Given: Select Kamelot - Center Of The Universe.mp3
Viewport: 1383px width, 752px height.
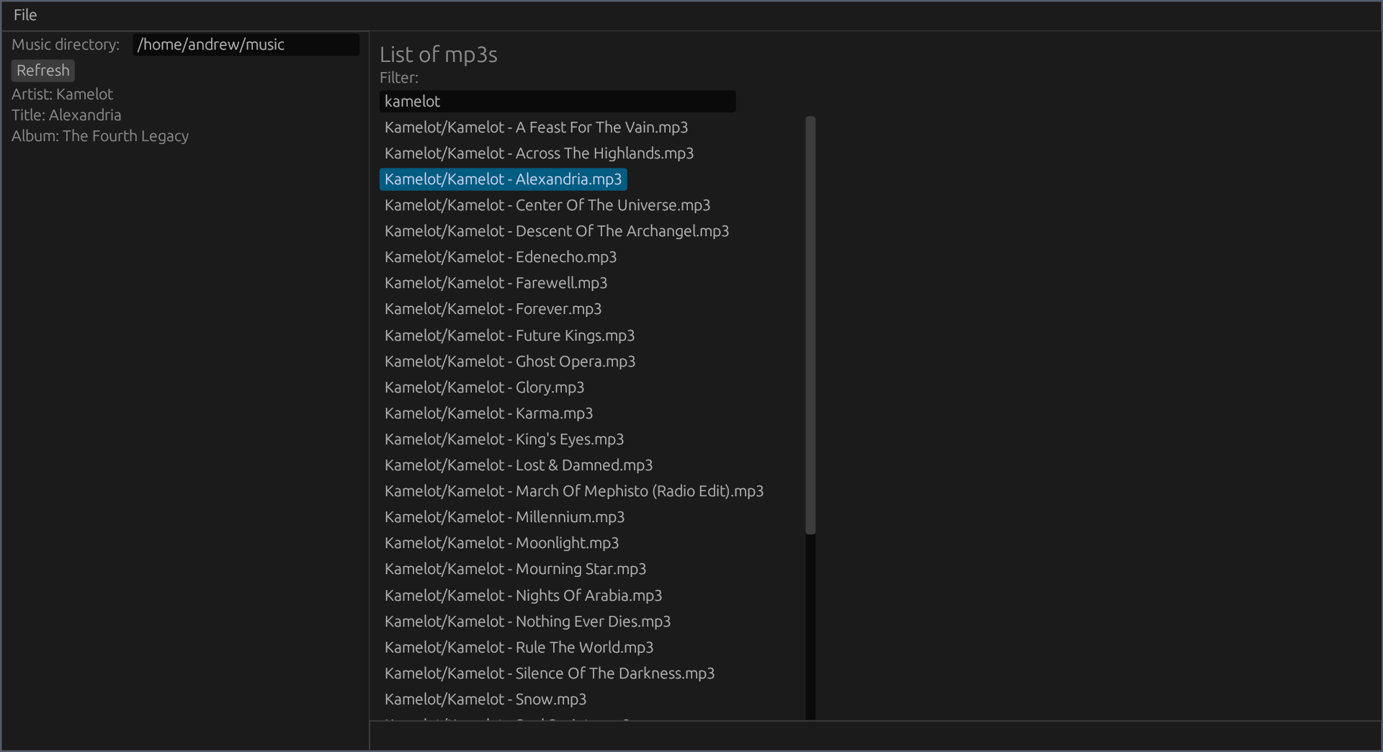Looking at the screenshot, I should (547, 205).
